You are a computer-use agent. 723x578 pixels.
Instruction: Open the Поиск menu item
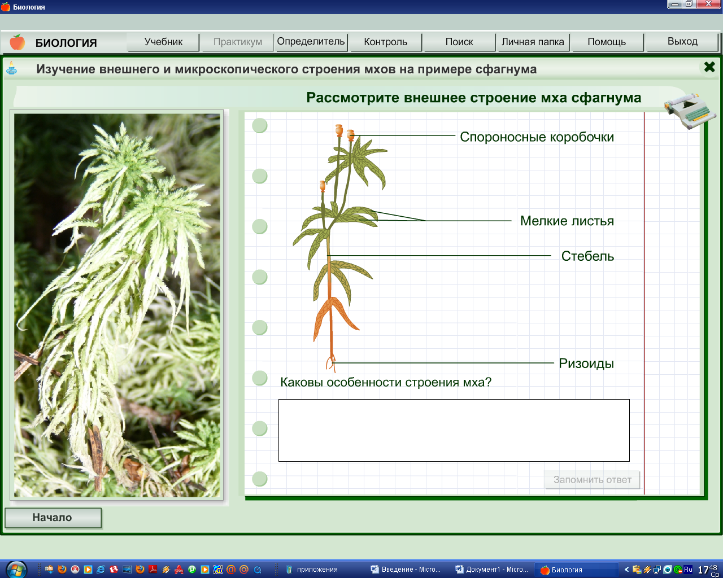pyautogui.click(x=459, y=42)
